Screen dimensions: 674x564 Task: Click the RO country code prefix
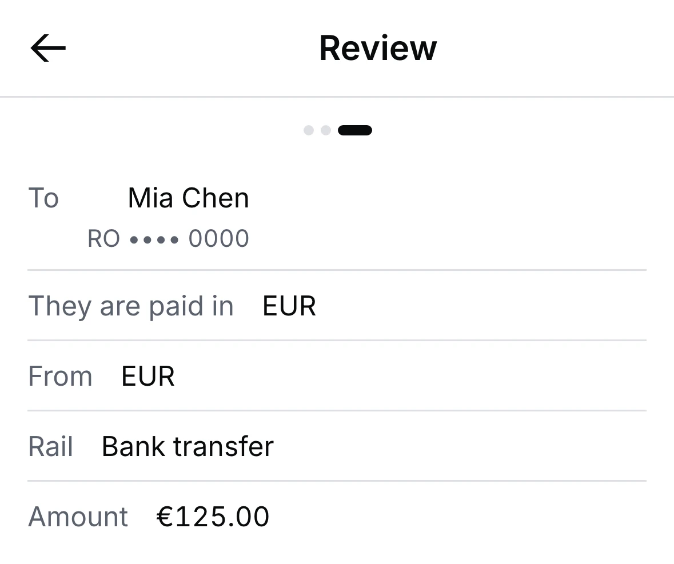coord(103,238)
